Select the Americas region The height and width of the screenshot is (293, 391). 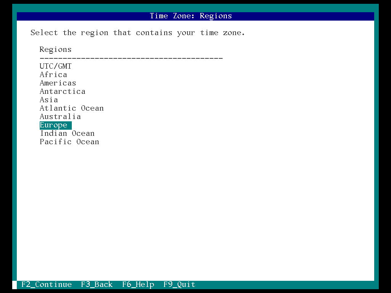click(x=58, y=83)
